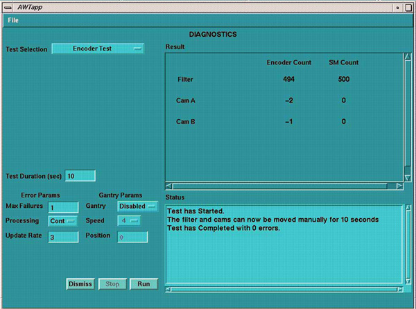Start the test with the Run button
This screenshot has height=309, width=416.
(x=144, y=284)
